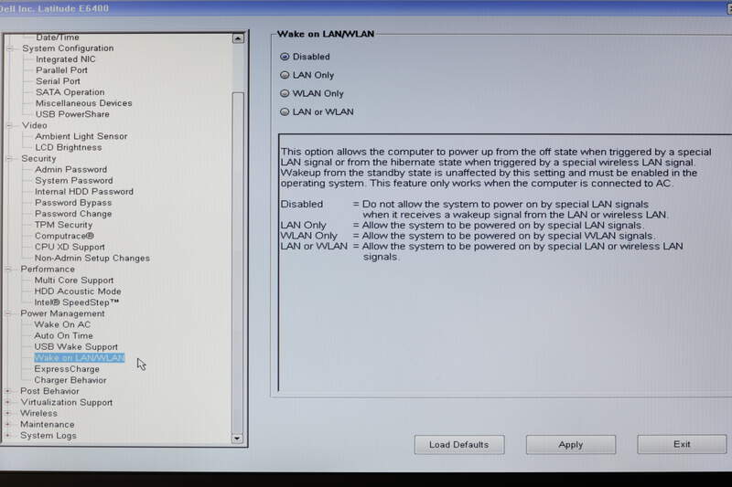
Task: Expand the Wireless tree node
Action: [x=8, y=413]
